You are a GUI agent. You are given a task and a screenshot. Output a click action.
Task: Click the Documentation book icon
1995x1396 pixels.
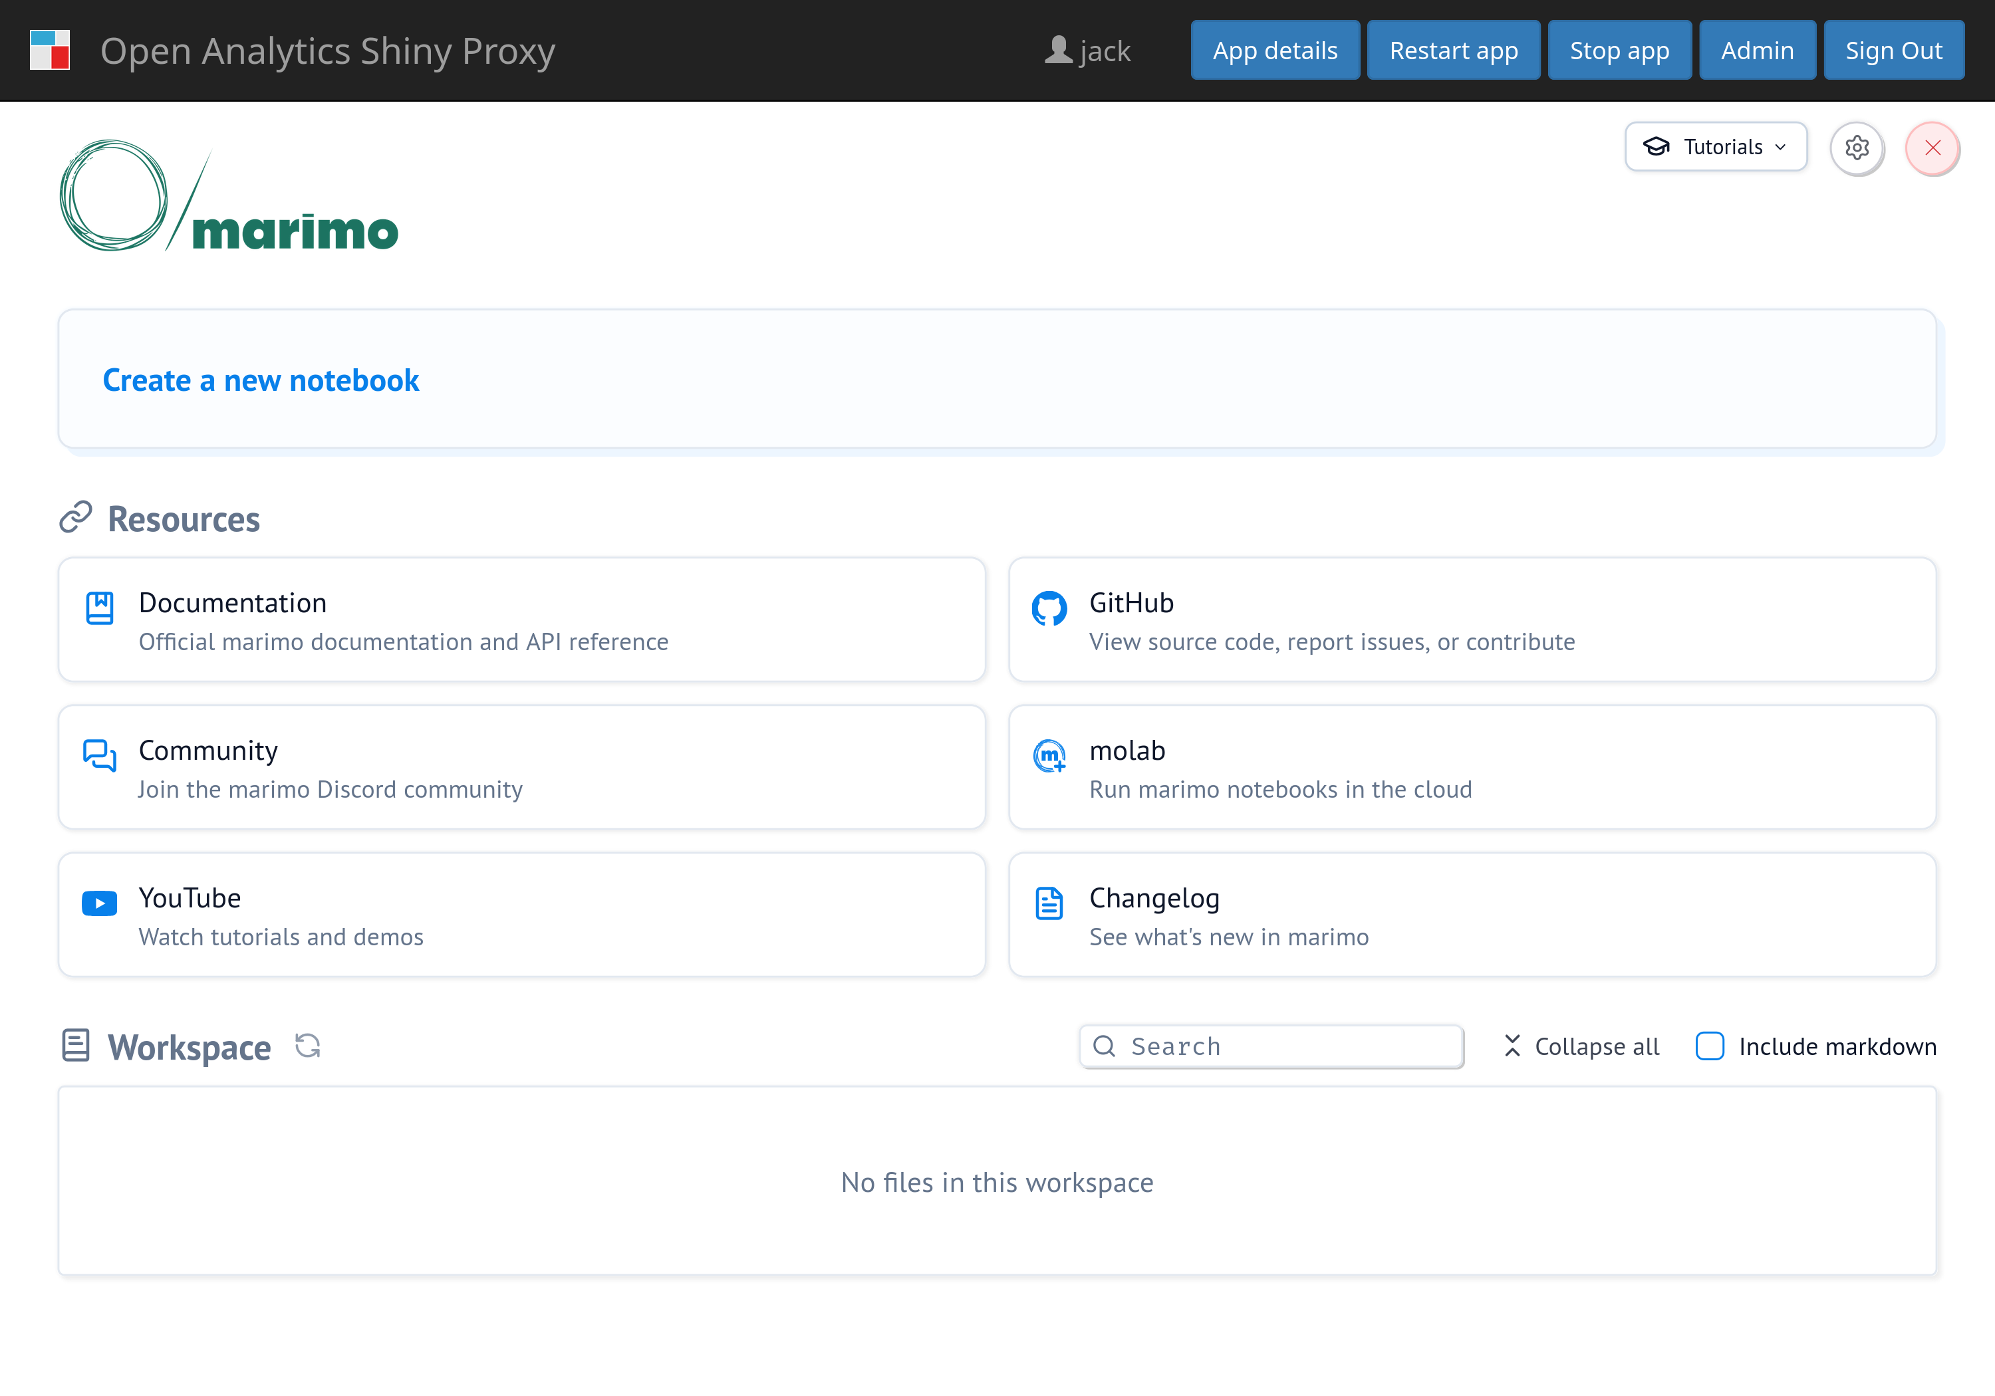click(100, 608)
